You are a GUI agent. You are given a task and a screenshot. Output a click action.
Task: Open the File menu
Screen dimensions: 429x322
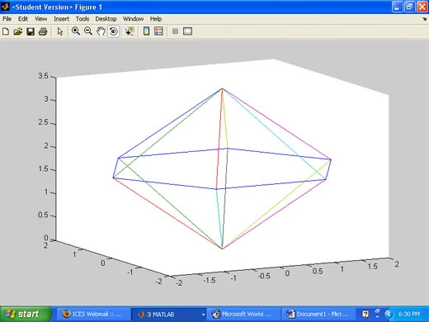(7, 19)
